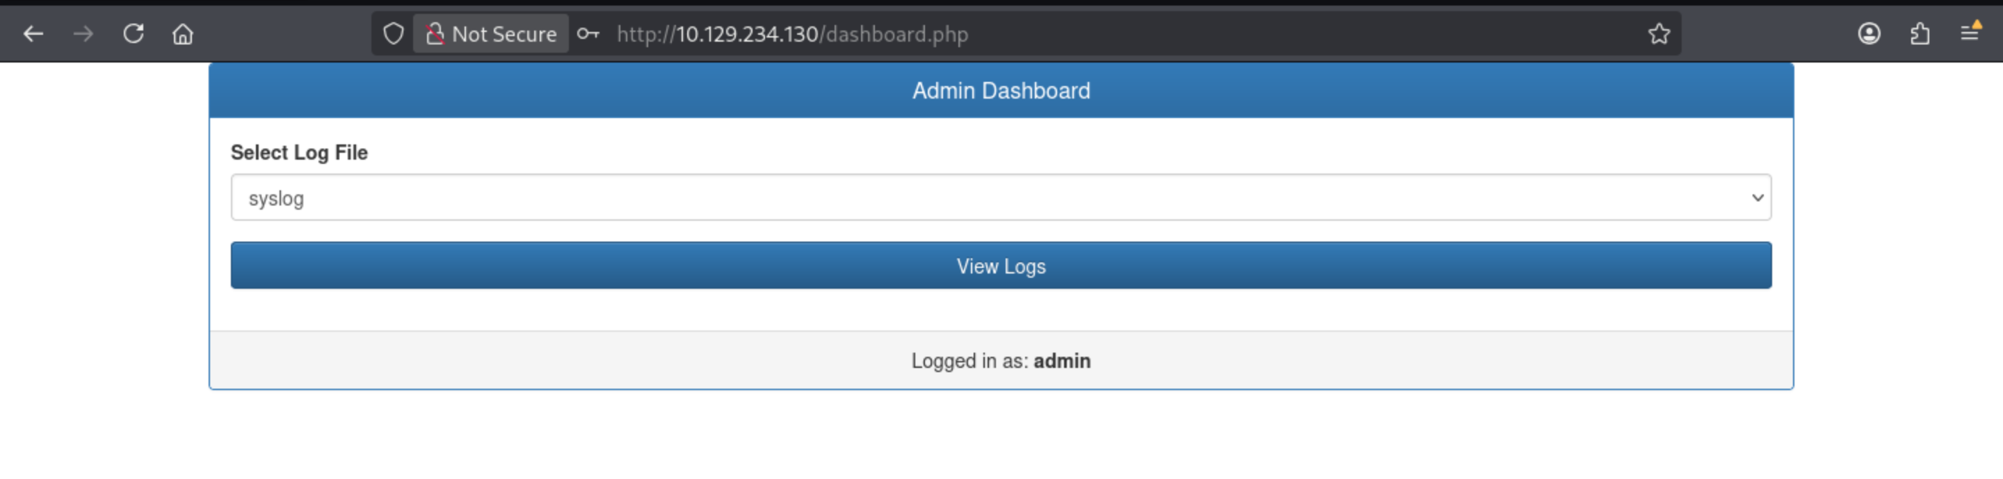Open the tracking protection shield panel

pyautogui.click(x=394, y=34)
